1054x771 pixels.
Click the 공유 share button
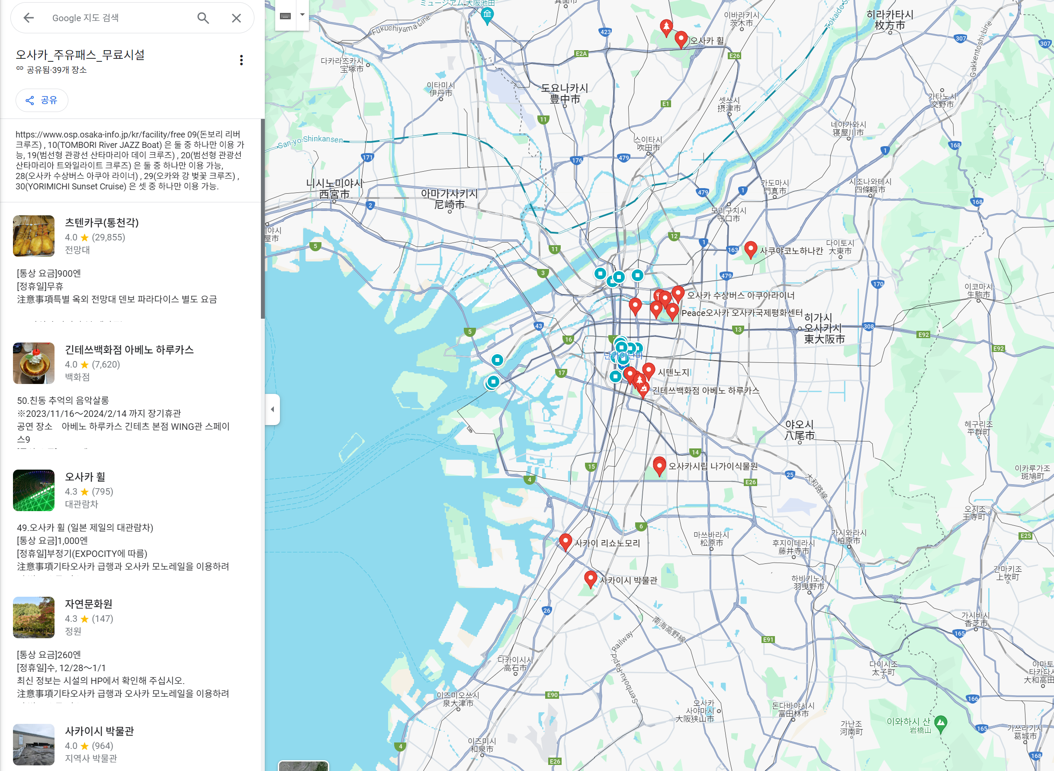pos(42,100)
